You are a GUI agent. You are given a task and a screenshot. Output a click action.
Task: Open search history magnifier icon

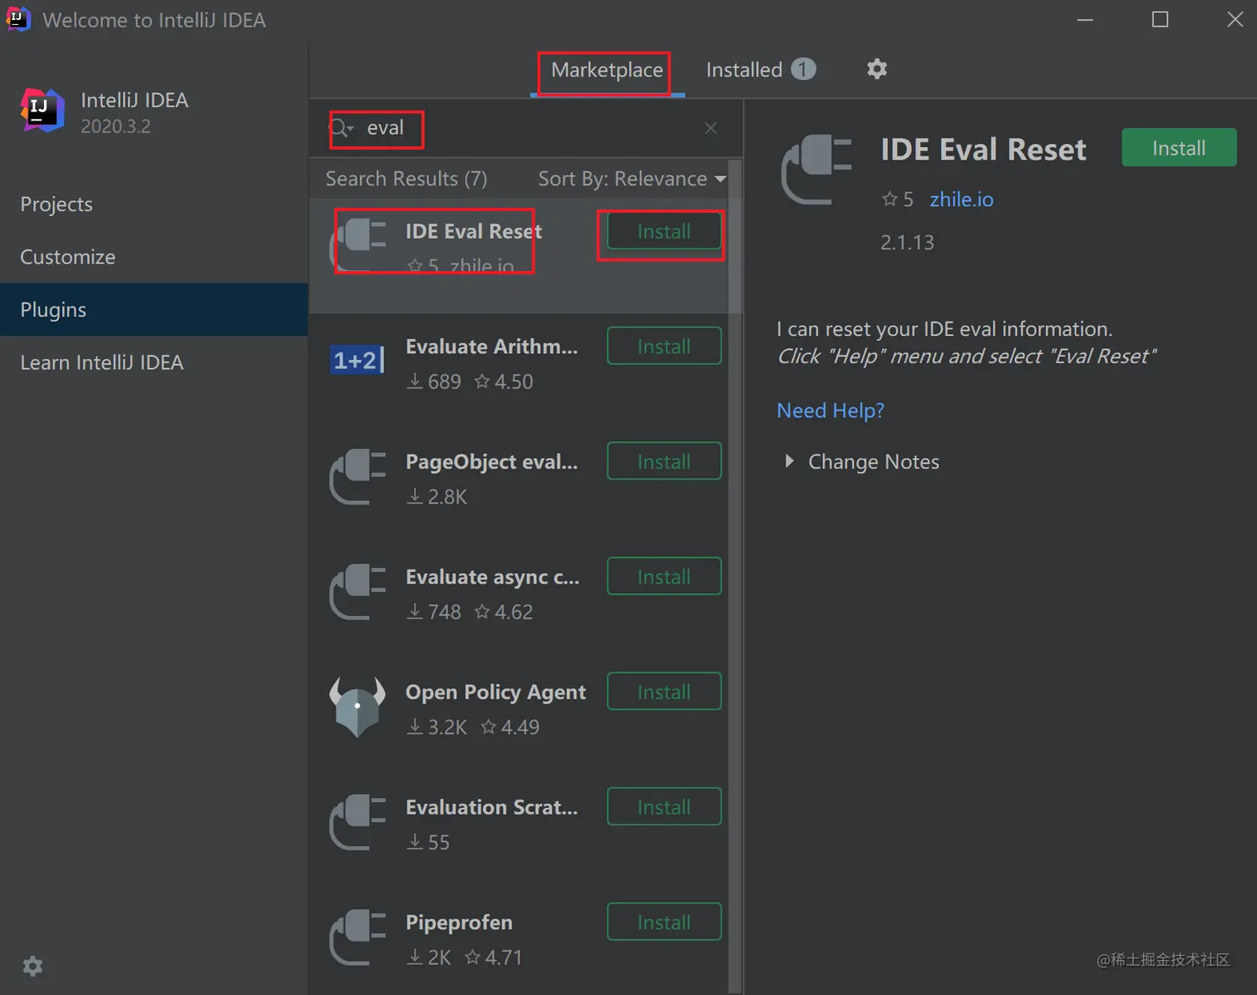click(342, 128)
